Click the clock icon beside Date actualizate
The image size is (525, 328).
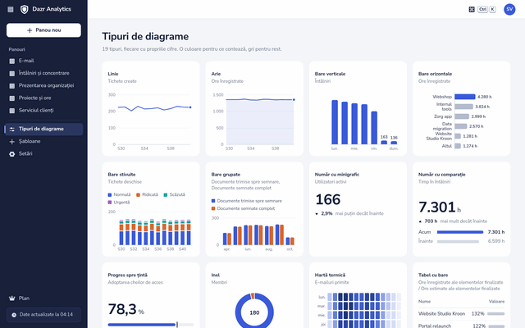(x=14, y=315)
